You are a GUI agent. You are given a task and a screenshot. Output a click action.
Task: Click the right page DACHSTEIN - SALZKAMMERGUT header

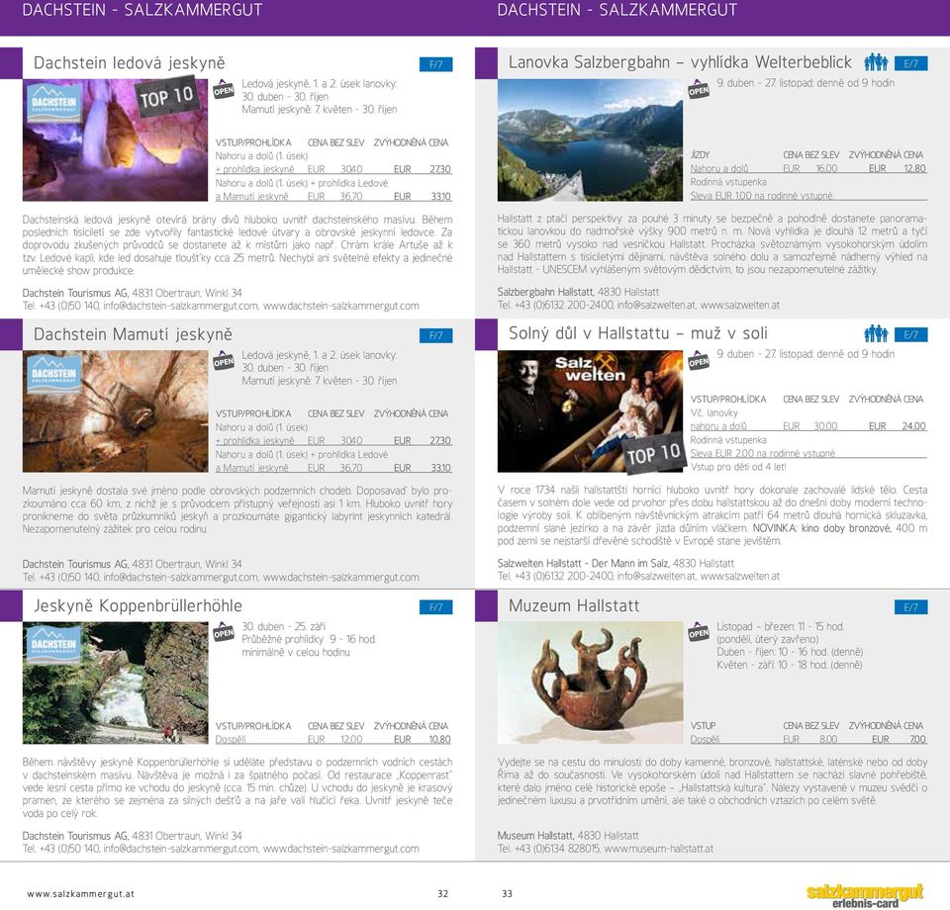coord(617,10)
